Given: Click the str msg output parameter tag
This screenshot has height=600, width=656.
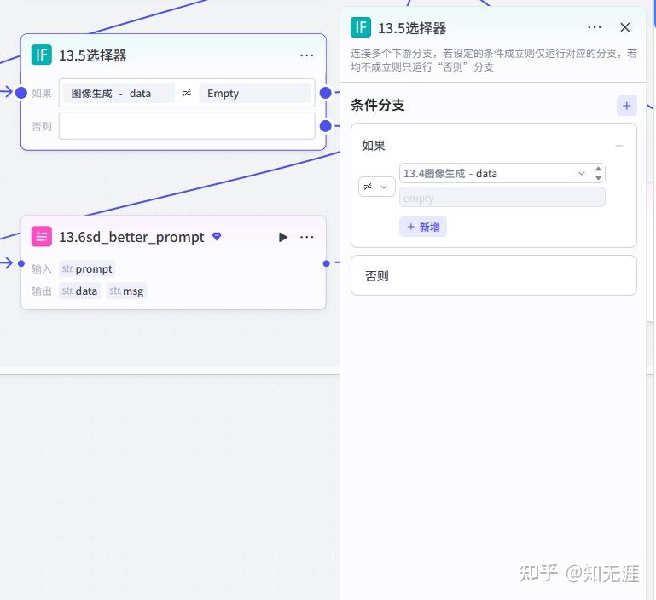Looking at the screenshot, I should click(126, 291).
